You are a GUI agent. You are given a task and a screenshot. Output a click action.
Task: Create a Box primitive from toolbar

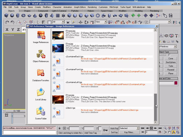tap(6, 16)
